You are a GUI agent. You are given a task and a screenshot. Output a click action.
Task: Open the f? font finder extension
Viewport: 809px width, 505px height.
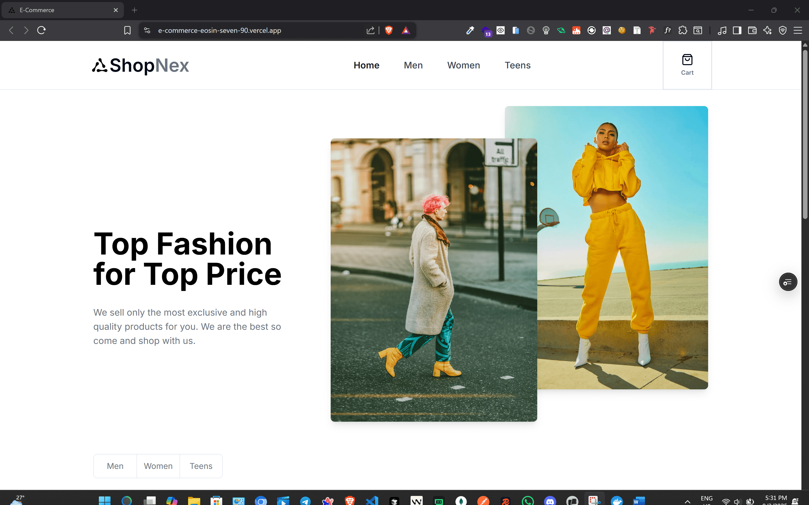(667, 30)
